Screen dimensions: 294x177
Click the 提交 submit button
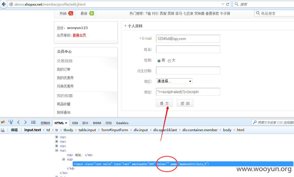tap(164, 103)
